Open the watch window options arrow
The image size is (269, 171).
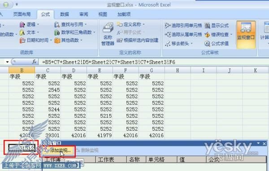point(258,143)
